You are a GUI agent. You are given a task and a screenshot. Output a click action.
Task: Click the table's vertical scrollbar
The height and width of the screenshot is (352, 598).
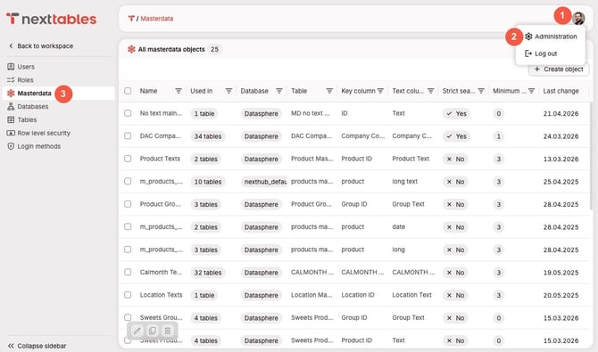pyautogui.click(x=591, y=156)
